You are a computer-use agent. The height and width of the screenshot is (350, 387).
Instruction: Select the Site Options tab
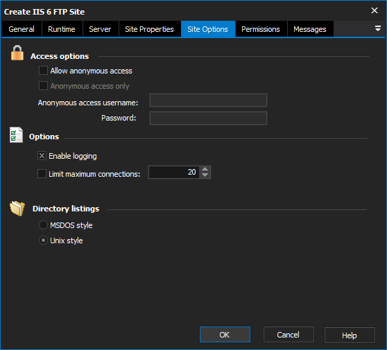point(208,29)
